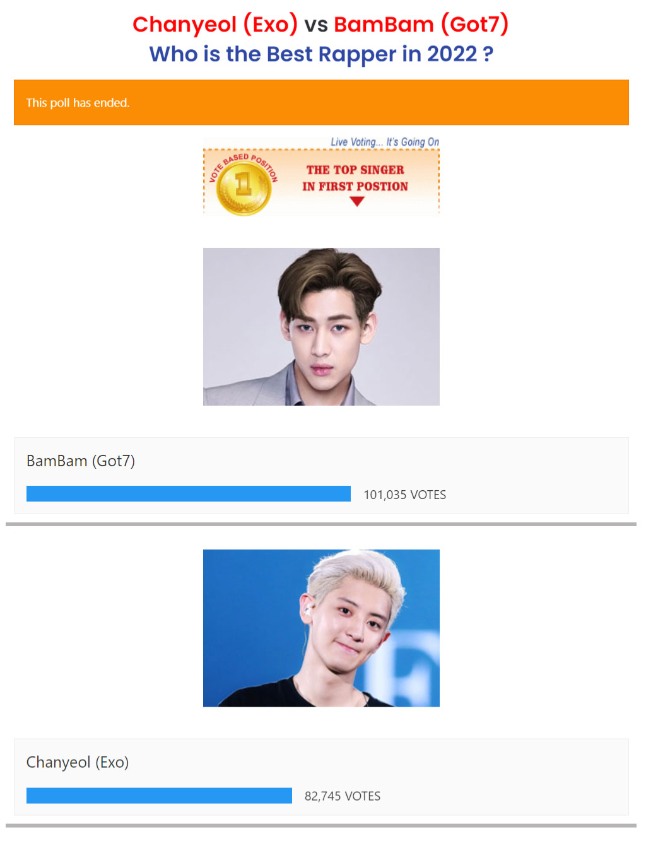Click the '82,745 VOTES' count text

(x=343, y=796)
